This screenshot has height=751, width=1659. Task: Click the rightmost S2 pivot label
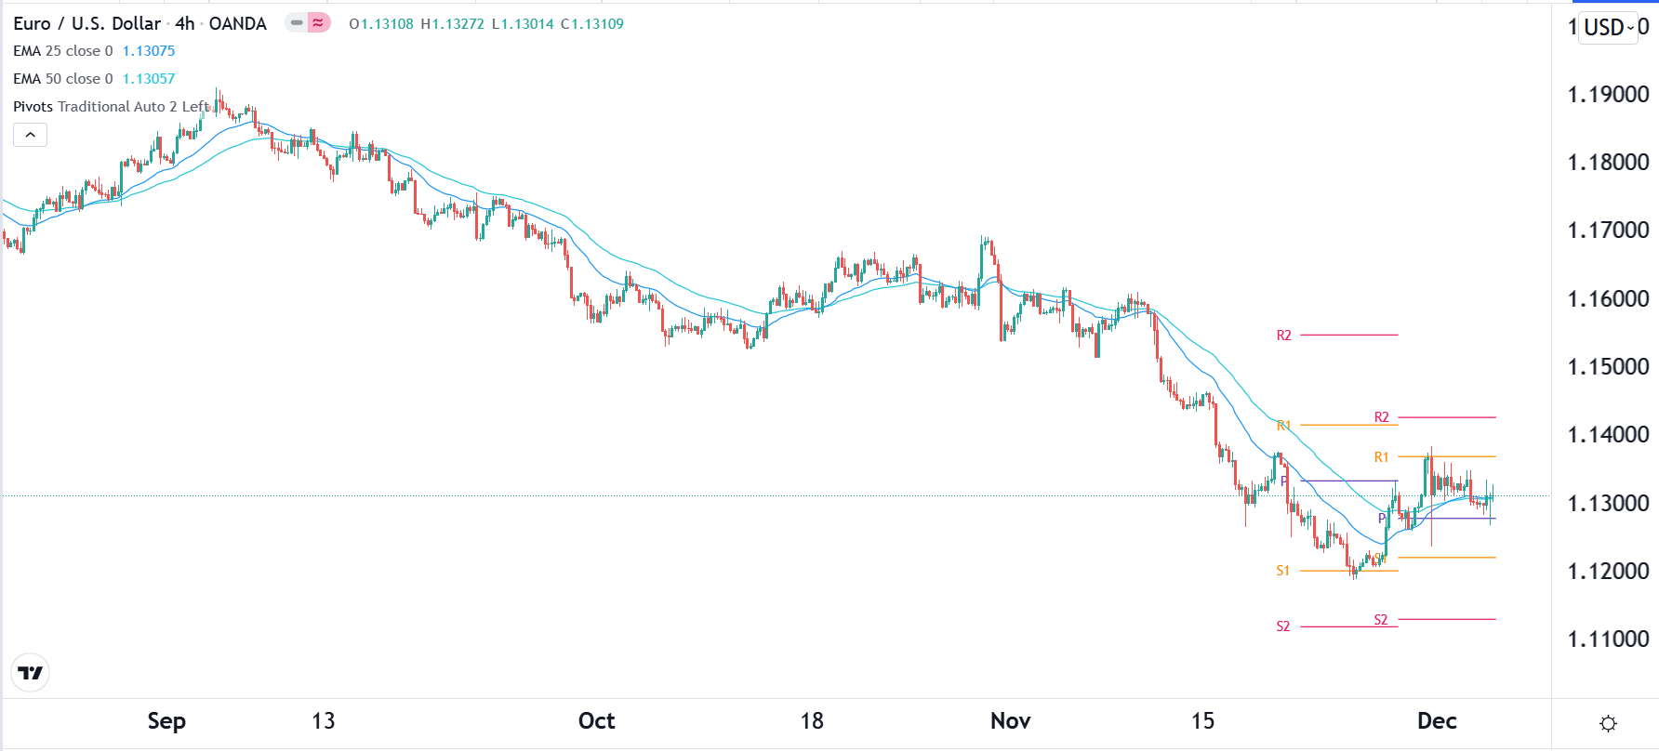(x=1381, y=620)
